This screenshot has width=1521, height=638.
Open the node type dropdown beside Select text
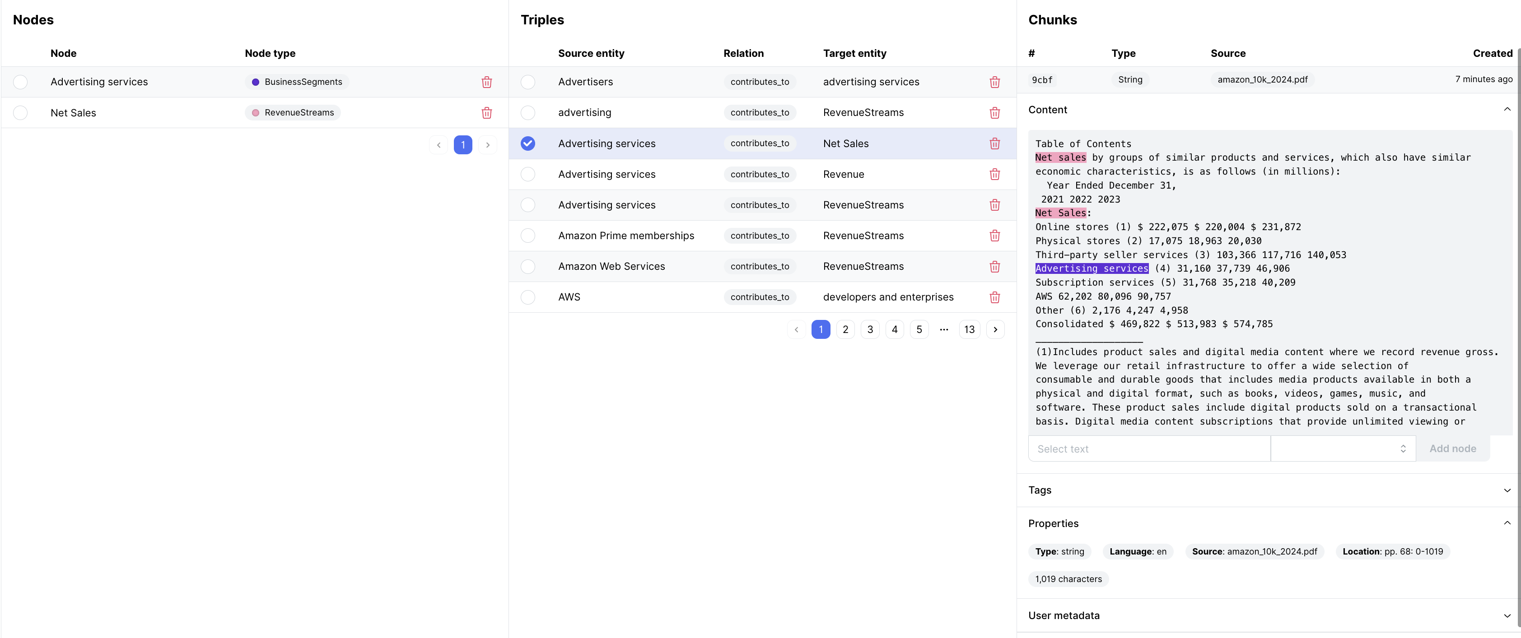click(1343, 448)
